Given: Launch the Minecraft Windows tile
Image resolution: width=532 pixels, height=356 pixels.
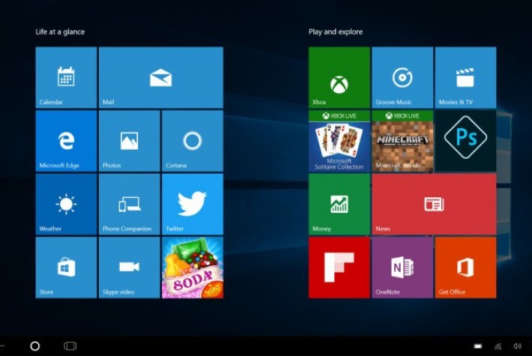Looking at the screenshot, I should (402, 141).
